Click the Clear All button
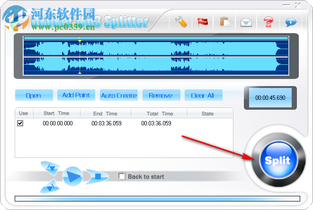This screenshot has width=313, height=210. coord(204,96)
